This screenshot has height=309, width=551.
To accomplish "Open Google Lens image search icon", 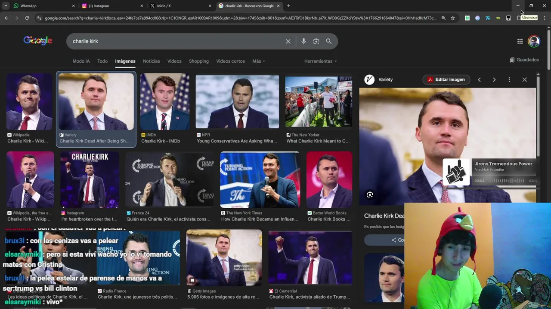I will 316,41.
